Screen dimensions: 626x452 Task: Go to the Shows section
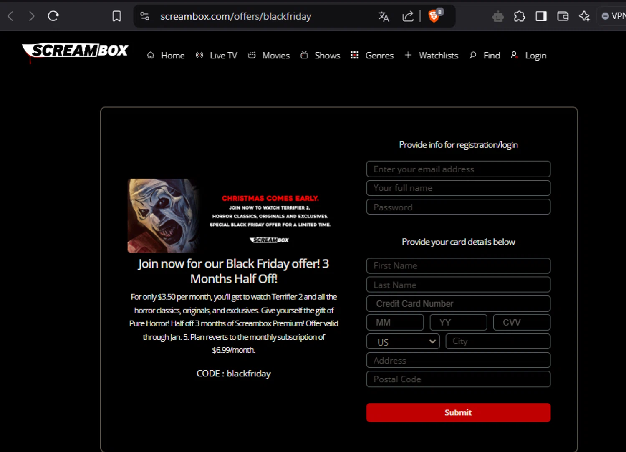pos(320,56)
